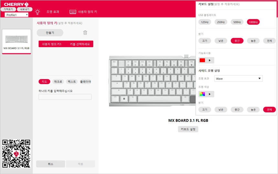This screenshot has width=278, height=174.
Task: Open the rainbow lighting color arrow
Action: pos(210,94)
